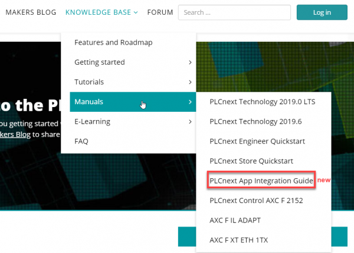Follow the underlined Makers Blog hero link
The height and width of the screenshot is (253, 354).
tap(15, 134)
